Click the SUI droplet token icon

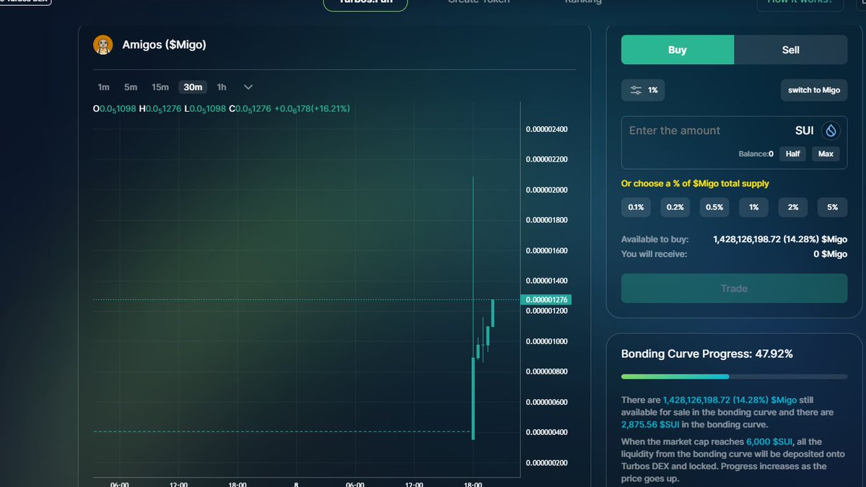tap(831, 131)
